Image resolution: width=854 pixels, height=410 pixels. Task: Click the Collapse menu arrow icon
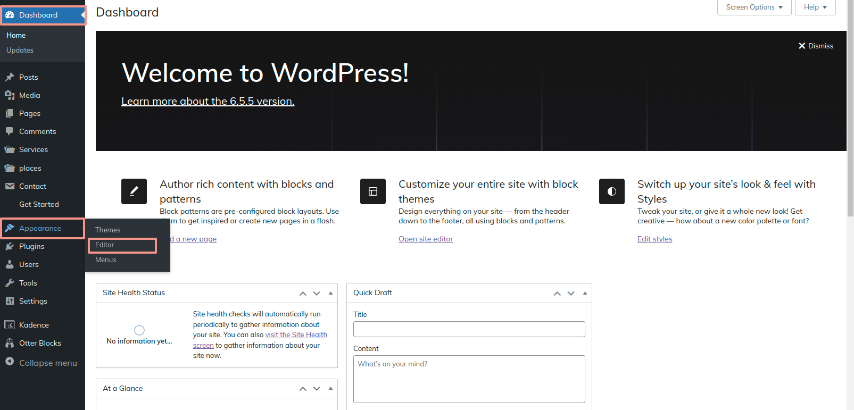10,362
